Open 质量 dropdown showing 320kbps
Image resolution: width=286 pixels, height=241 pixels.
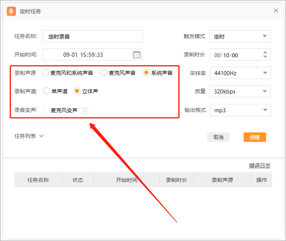(240, 91)
